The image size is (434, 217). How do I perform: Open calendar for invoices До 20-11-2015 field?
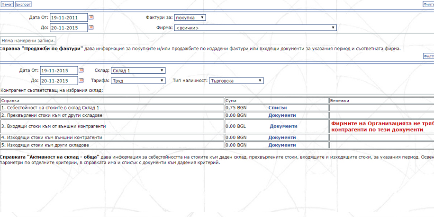tap(91, 27)
